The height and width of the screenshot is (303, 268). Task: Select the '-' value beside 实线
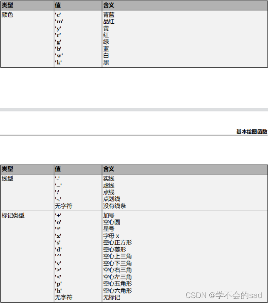pyautogui.click(x=57, y=178)
